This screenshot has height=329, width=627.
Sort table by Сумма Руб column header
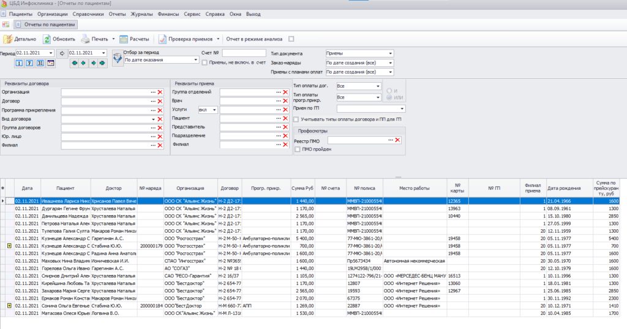pos(302,189)
